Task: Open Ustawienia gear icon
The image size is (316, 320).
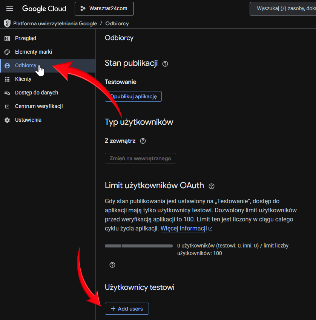Action: (7, 120)
